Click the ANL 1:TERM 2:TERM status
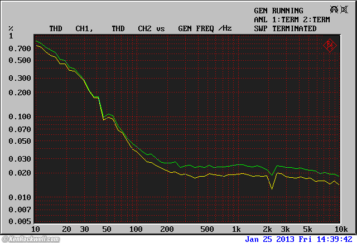This screenshot has width=357, height=243. (x=292, y=20)
